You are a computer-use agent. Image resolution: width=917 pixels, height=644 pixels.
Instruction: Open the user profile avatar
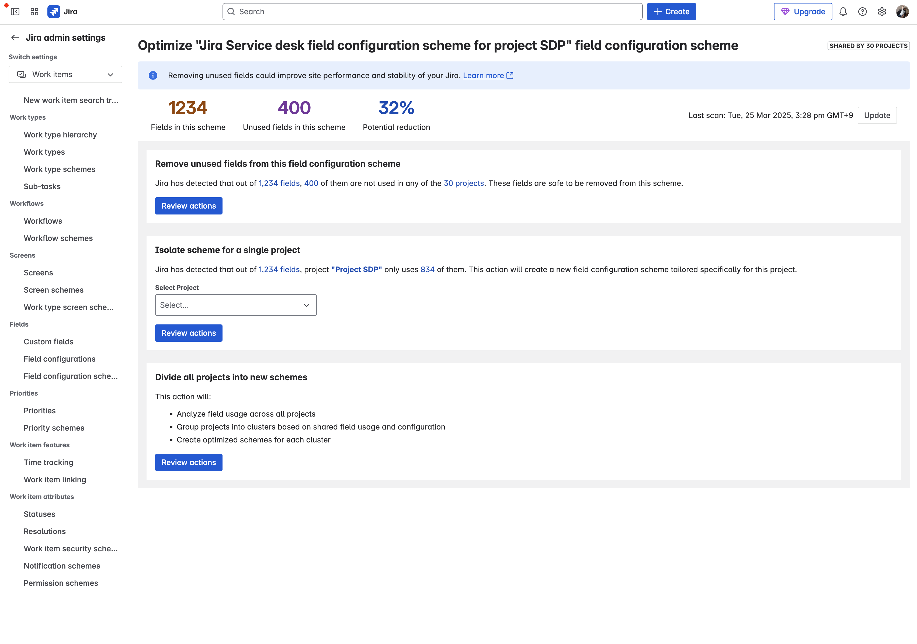(x=902, y=12)
